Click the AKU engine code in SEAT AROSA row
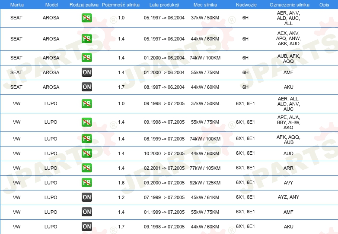 click(x=288, y=87)
